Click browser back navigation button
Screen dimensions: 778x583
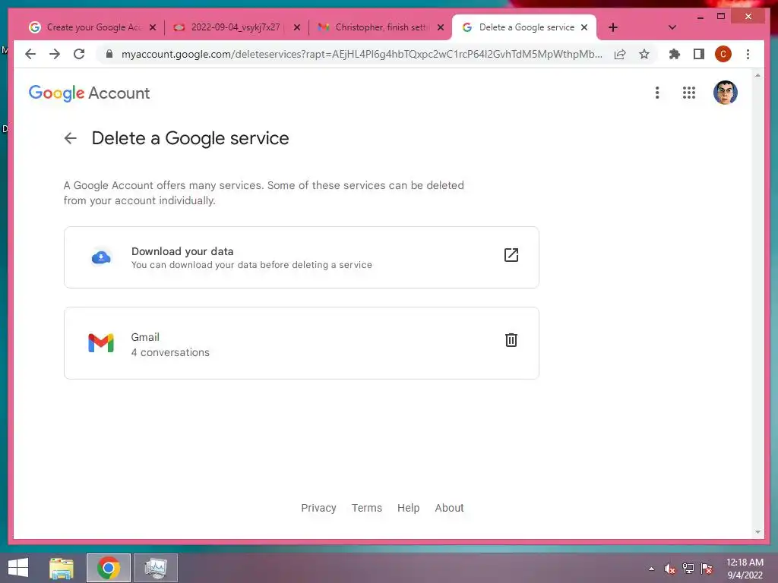(30, 54)
